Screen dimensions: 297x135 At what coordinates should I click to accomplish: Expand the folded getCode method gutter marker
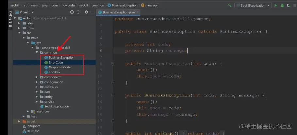[x=113, y=133]
